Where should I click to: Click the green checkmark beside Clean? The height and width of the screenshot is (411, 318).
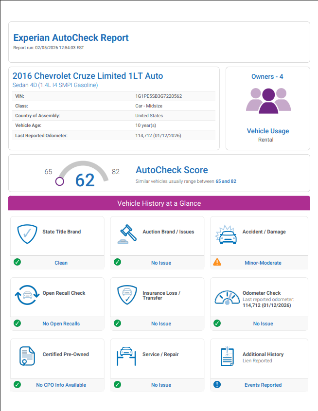pyautogui.click(x=18, y=262)
